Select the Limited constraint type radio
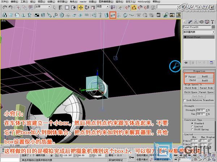 pos(192,126)
